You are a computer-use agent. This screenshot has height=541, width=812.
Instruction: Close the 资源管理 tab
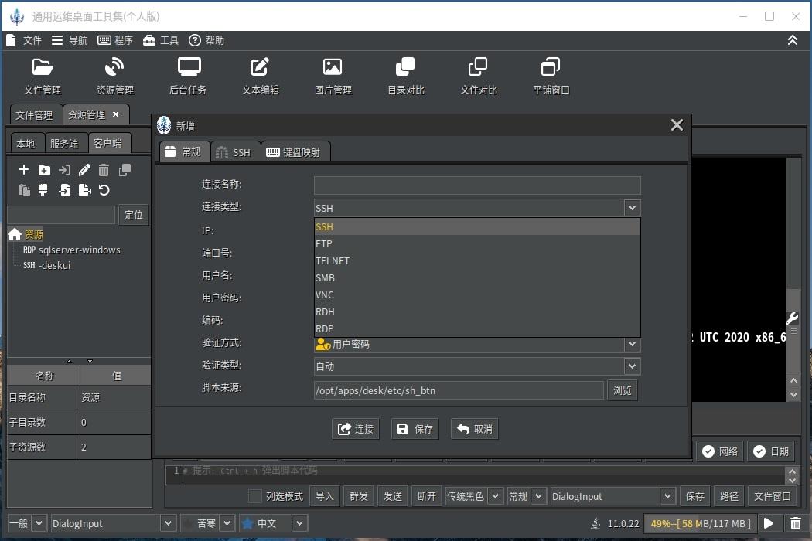115,114
